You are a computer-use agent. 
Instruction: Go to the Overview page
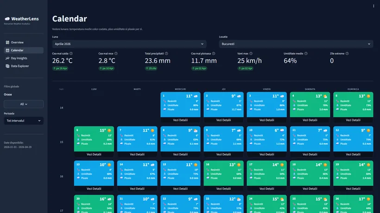[x=24, y=42]
